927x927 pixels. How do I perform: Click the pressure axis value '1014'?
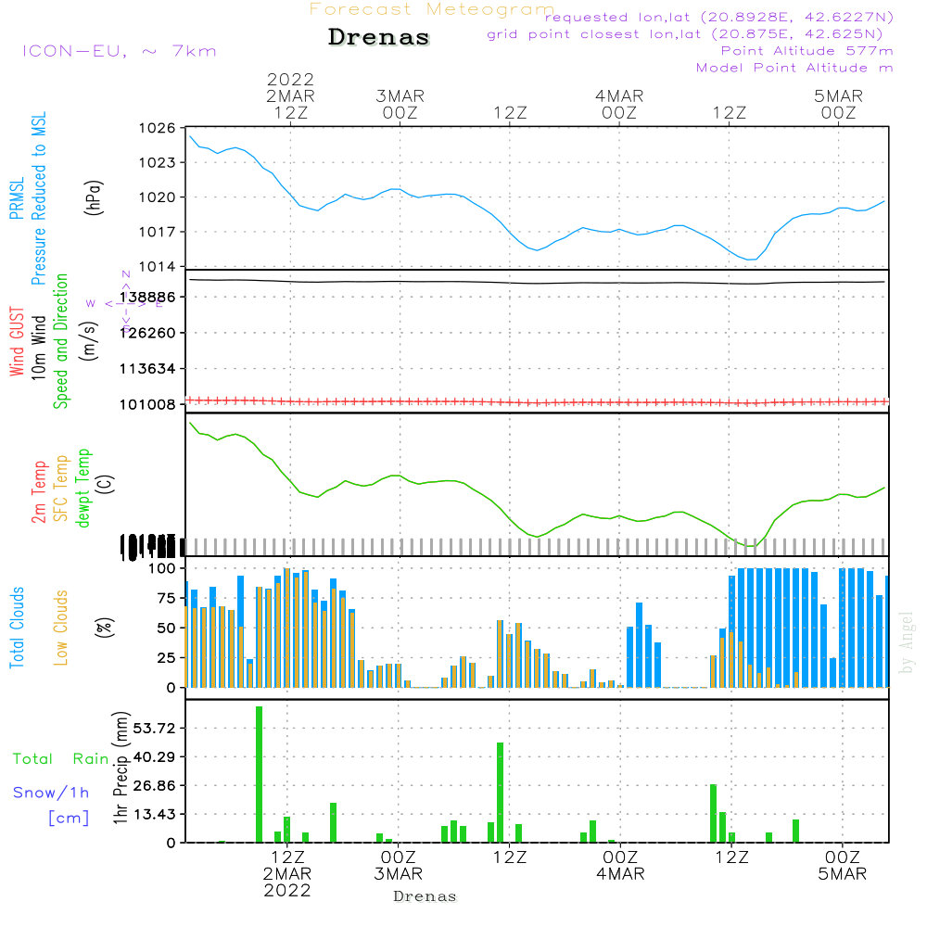[x=157, y=267]
